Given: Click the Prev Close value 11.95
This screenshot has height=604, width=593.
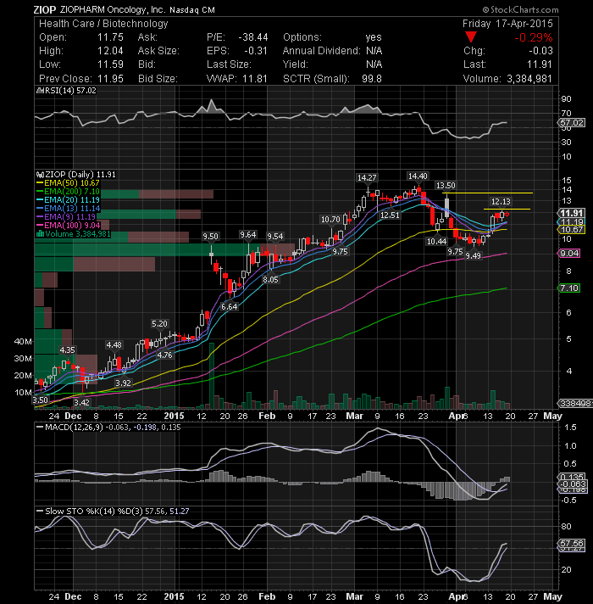Looking at the screenshot, I should (x=110, y=78).
